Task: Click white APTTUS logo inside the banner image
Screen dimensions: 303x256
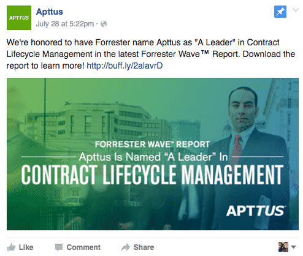Action: 256,211
